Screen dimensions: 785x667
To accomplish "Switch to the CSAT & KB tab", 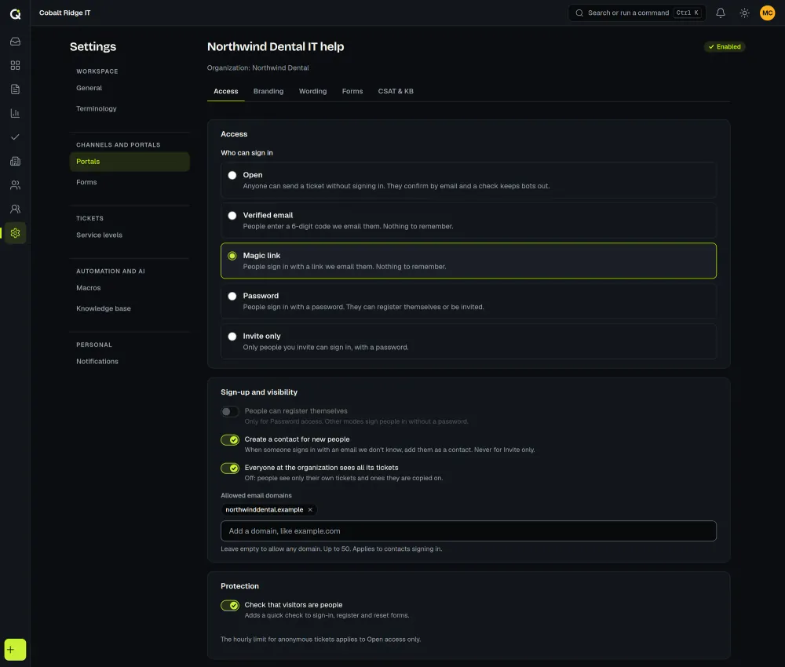I will pyautogui.click(x=396, y=91).
